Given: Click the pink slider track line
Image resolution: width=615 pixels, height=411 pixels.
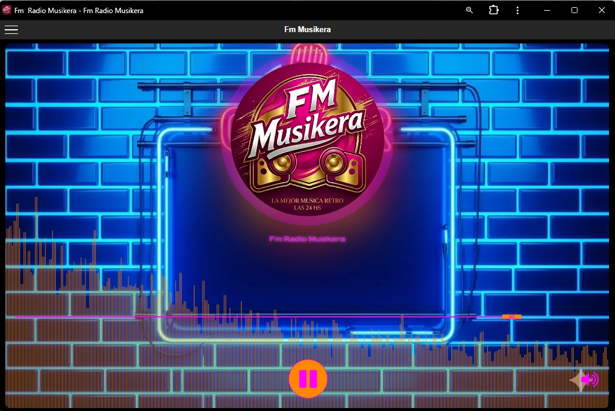Looking at the screenshot, I should click(x=238, y=317).
